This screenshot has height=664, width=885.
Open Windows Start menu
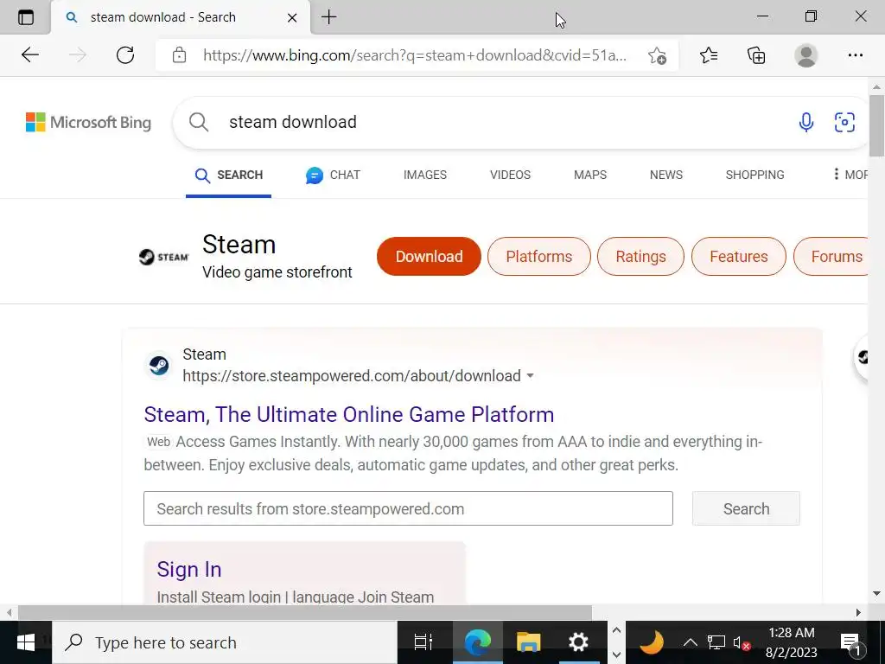tap(26, 642)
